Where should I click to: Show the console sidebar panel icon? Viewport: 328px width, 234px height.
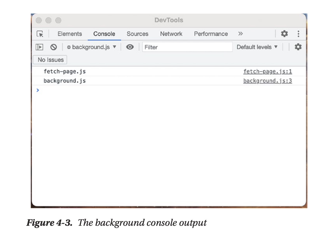39,47
